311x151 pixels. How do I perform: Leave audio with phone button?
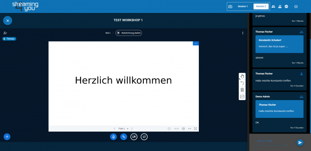124,136
